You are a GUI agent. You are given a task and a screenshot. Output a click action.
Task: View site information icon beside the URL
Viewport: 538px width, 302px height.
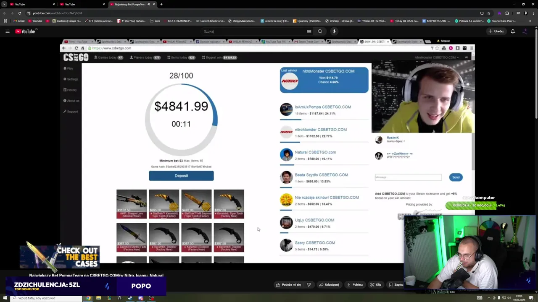(29, 13)
